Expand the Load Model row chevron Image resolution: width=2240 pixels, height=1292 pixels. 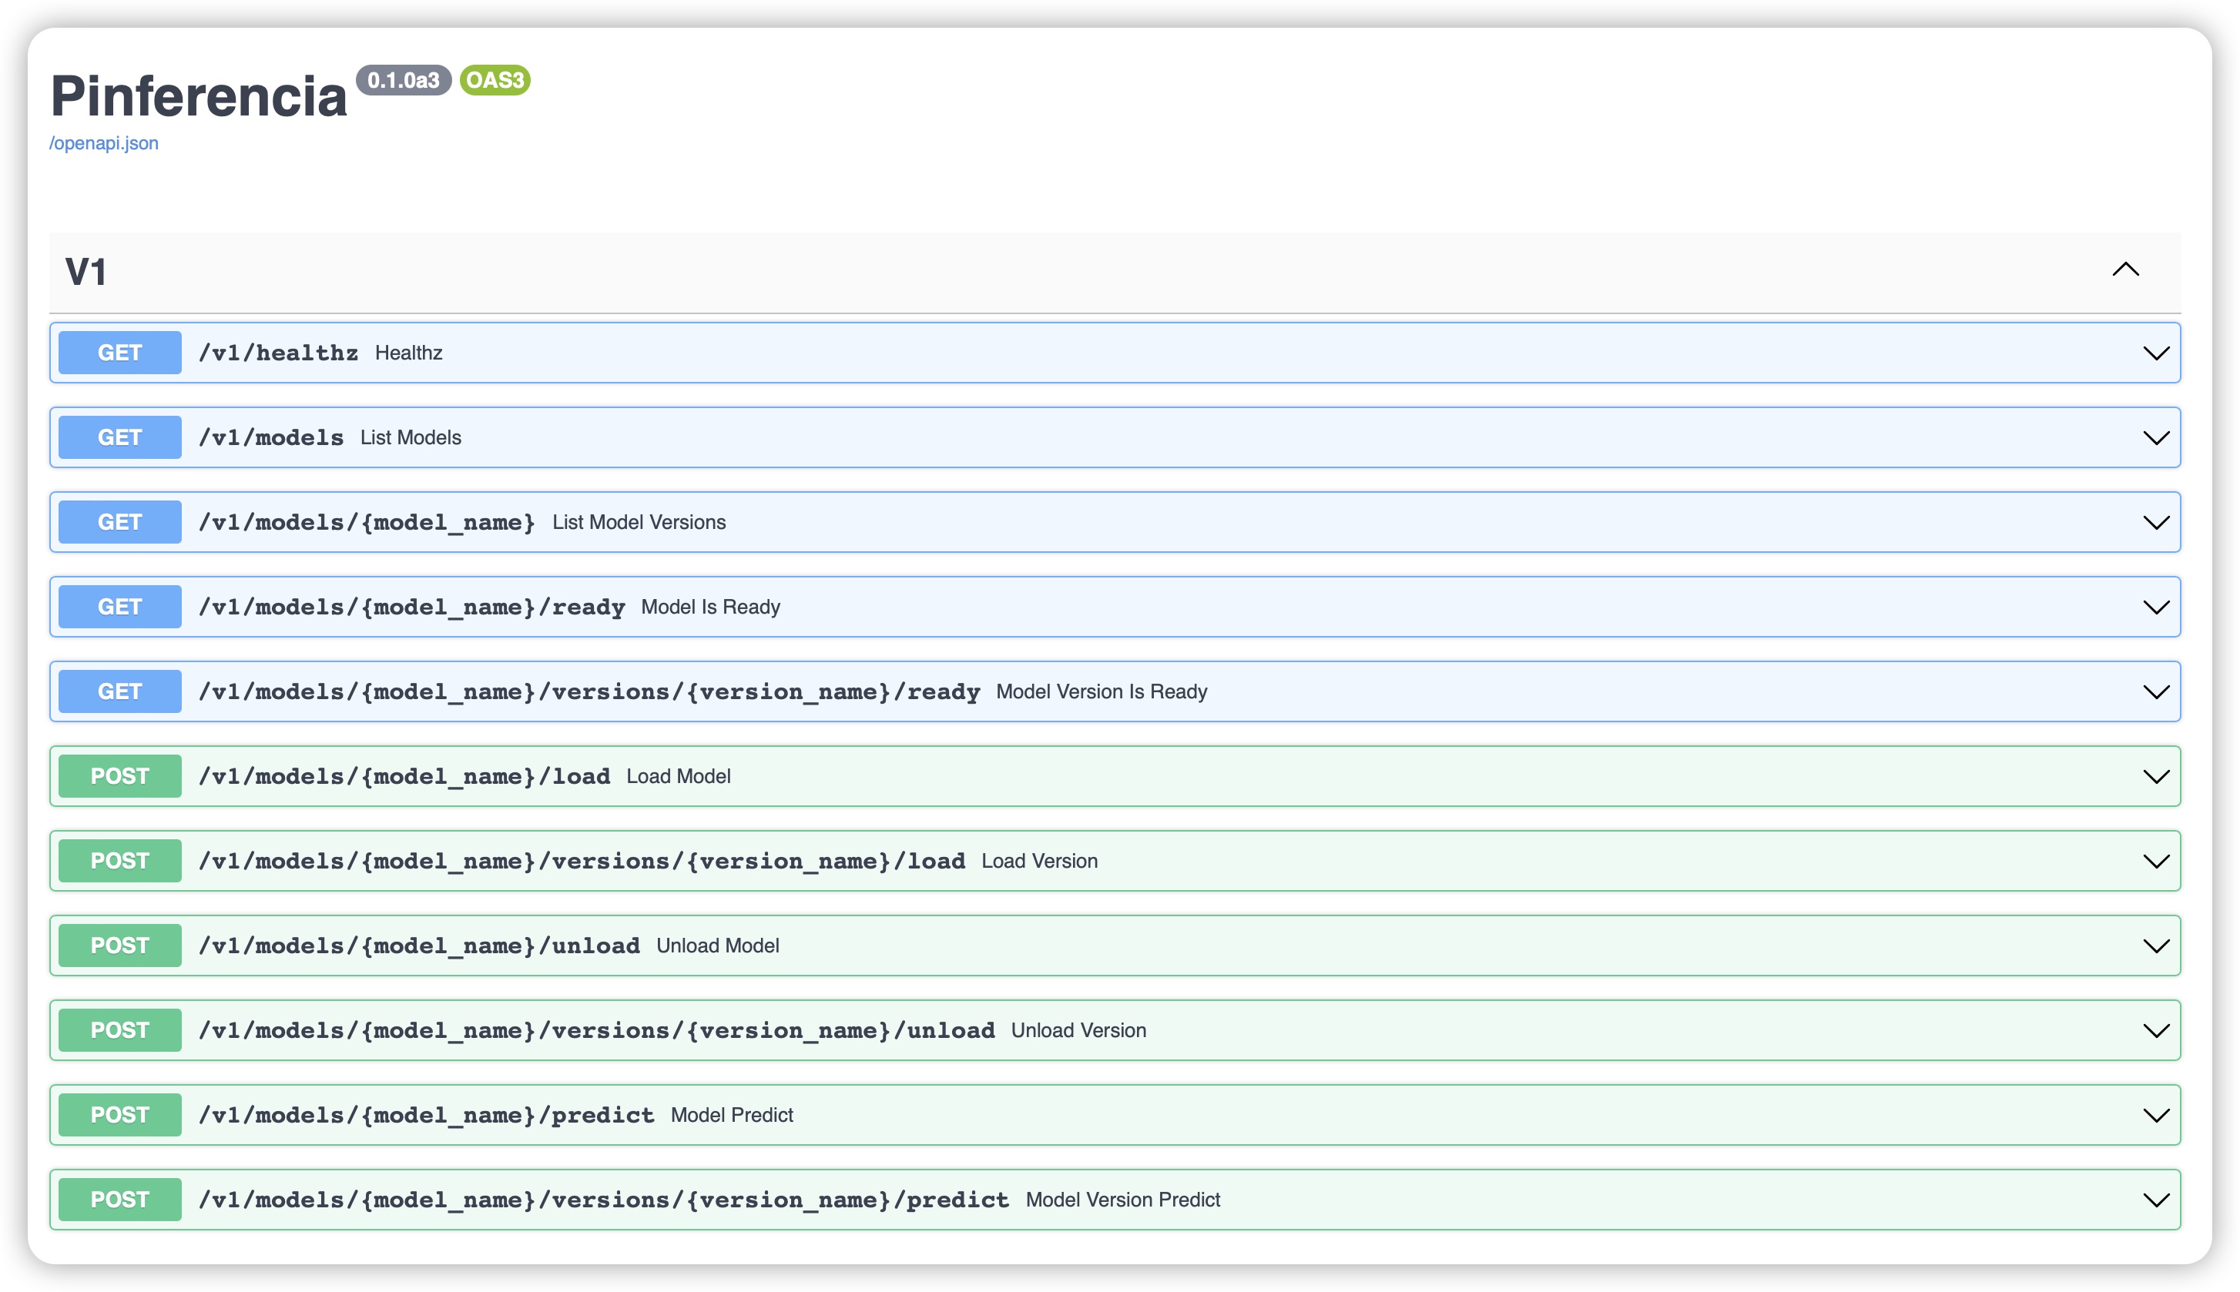point(2156,776)
